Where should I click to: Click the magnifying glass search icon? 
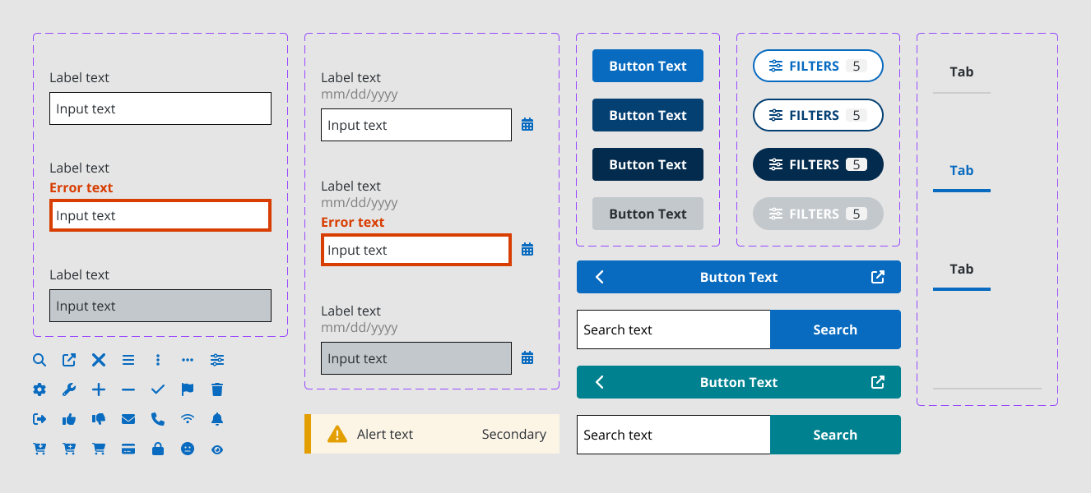(x=39, y=360)
